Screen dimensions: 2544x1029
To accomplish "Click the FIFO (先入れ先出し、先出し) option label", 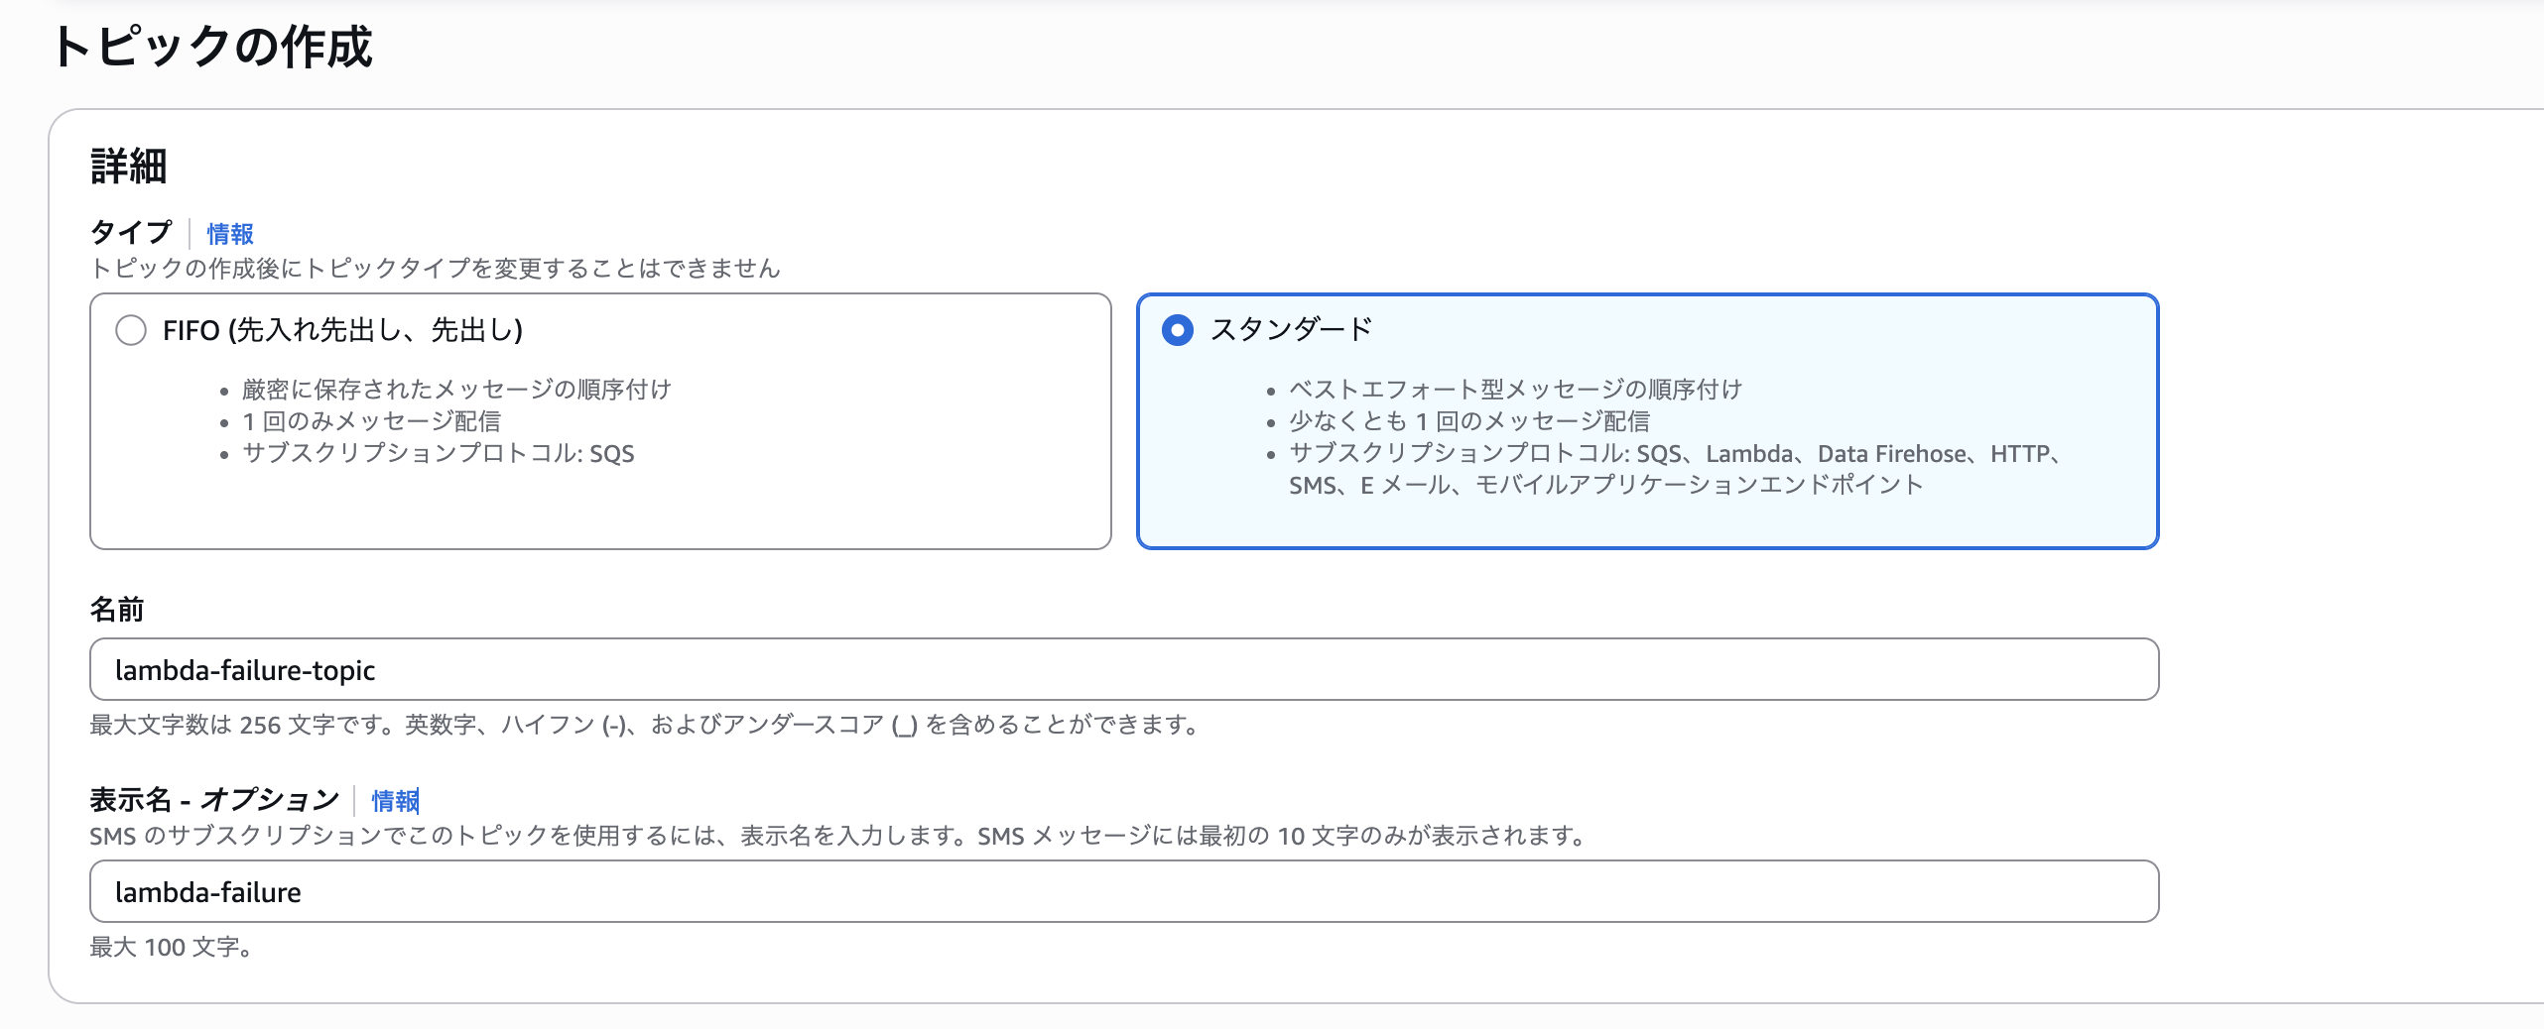I will pos(342,330).
